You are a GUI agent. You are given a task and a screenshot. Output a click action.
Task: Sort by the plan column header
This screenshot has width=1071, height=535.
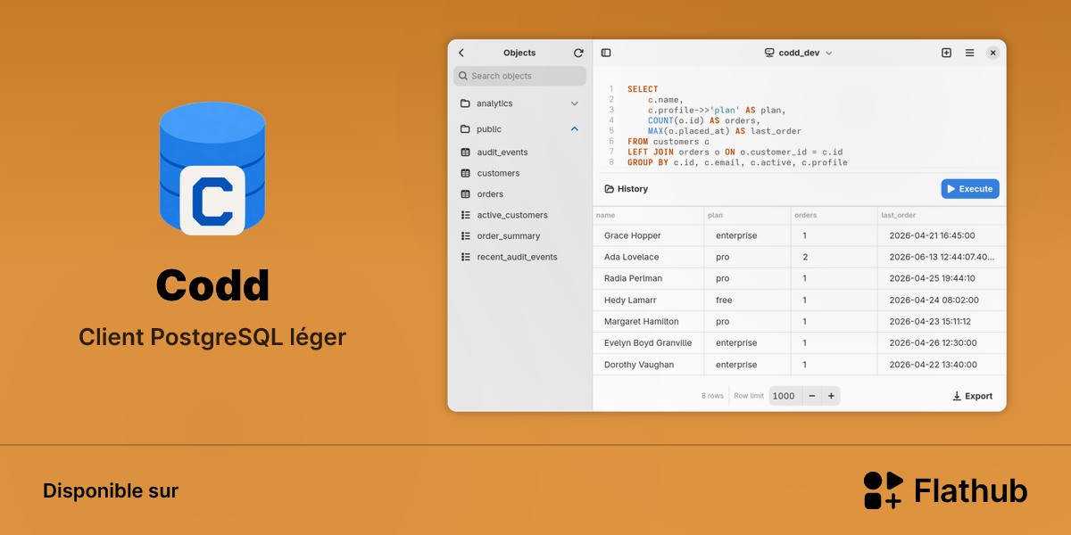click(x=747, y=216)
